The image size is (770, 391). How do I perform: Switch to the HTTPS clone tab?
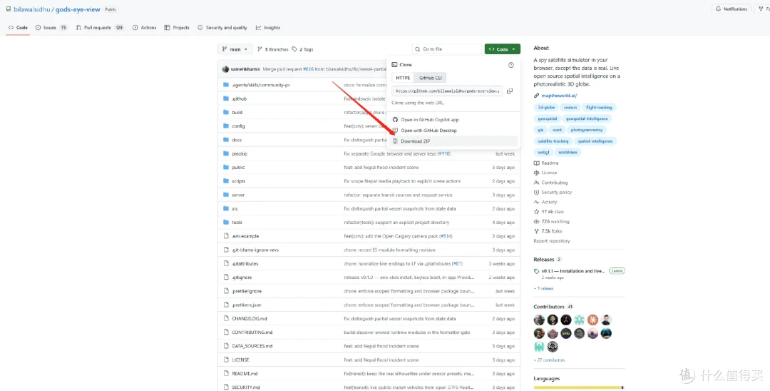403,78
